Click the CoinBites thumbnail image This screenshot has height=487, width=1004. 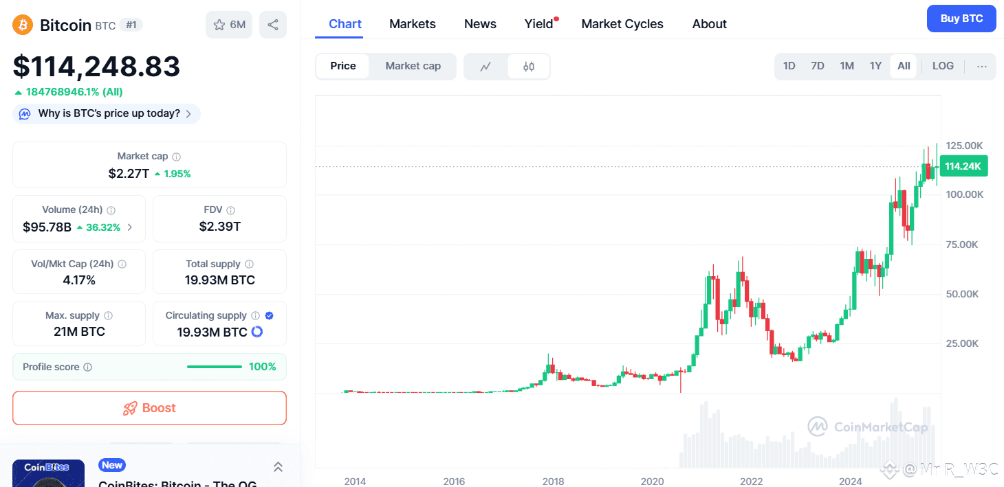pyautogui.click(x=48, y=473)
